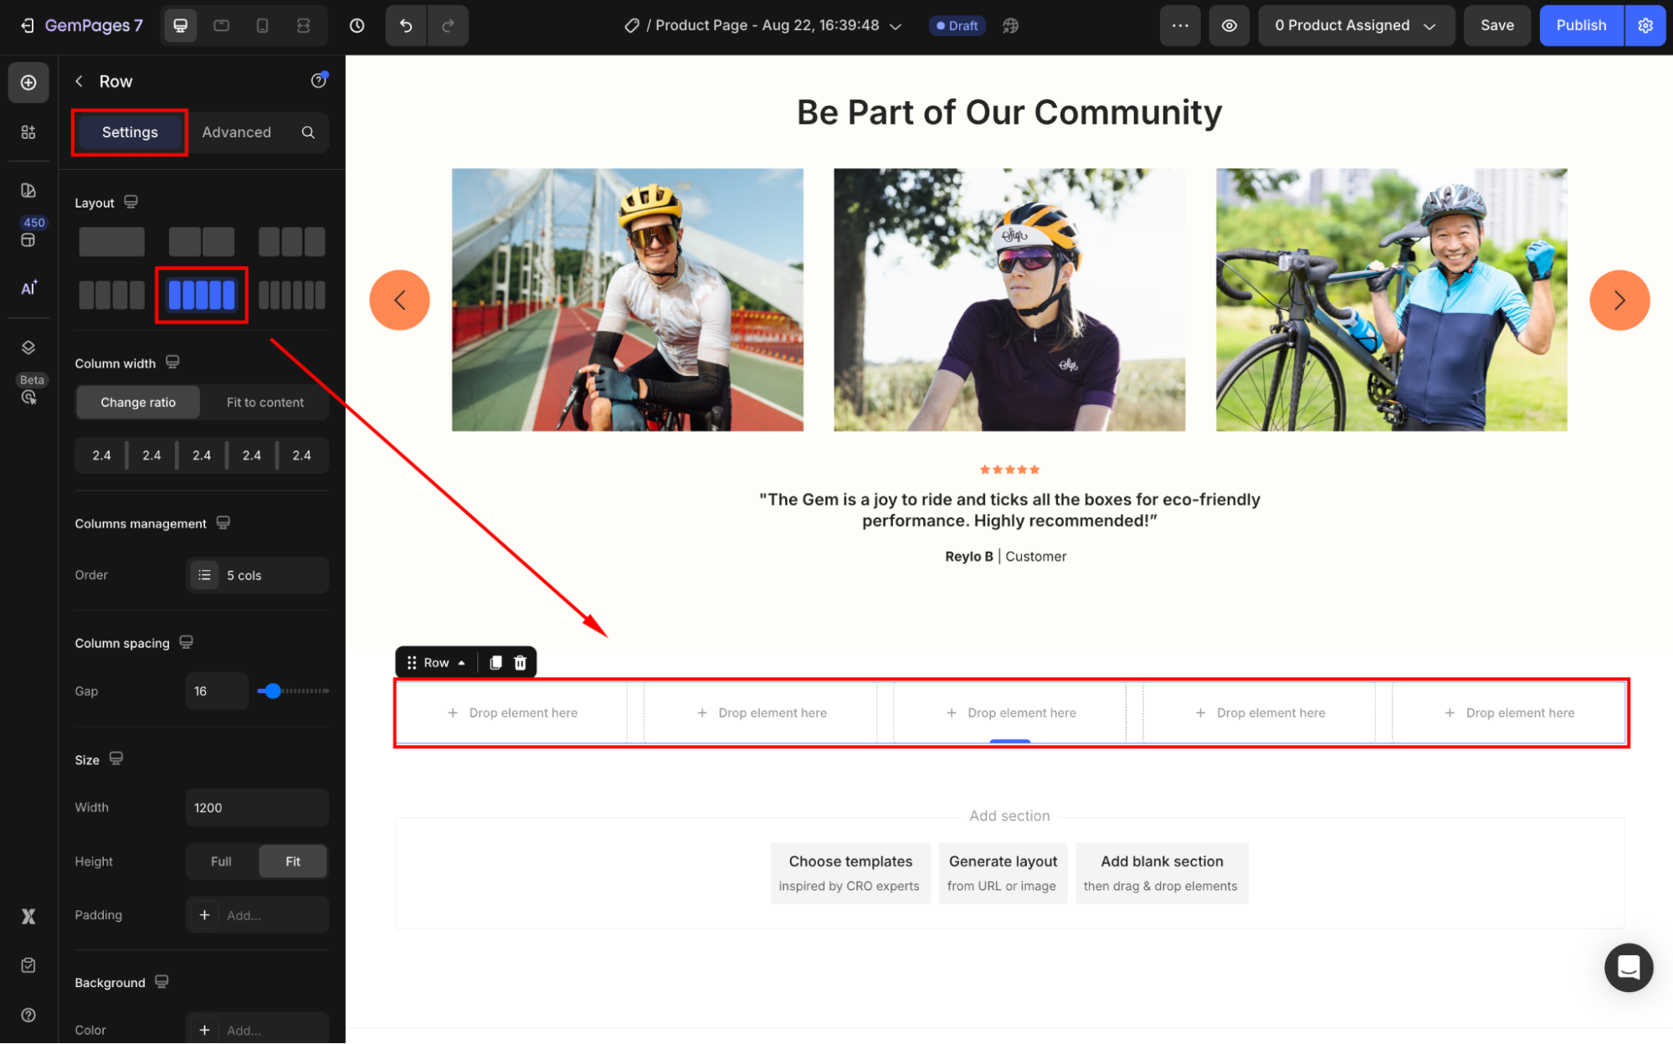Click the undo arrow icon

point(406,26)
